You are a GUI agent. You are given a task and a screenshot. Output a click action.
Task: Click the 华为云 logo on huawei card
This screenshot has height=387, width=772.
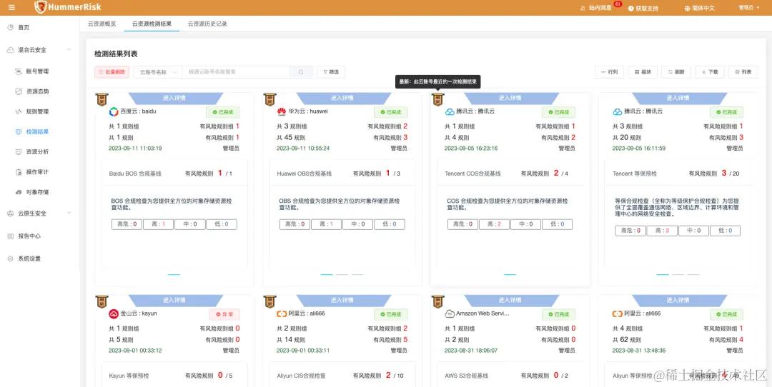282,111
